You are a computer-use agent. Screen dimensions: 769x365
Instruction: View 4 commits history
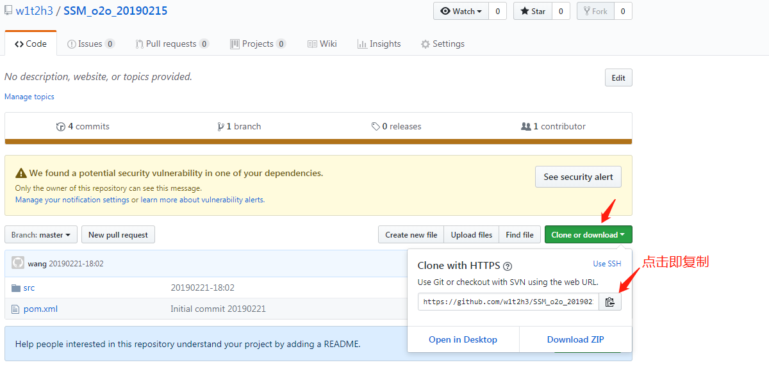[x=83, y=126]
